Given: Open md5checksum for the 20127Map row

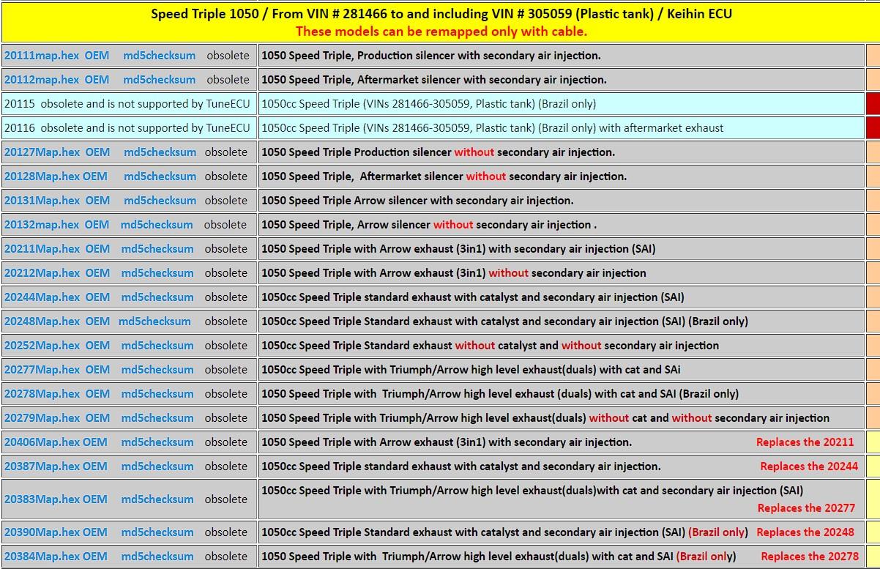Looking at the screenshot, I should [x=160, y=152].
